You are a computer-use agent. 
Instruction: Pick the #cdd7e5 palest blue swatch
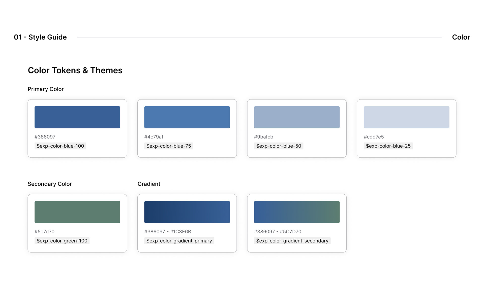click(406, 117)
